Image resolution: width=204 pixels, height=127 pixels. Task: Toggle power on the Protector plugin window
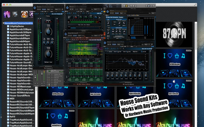point(35,8)
